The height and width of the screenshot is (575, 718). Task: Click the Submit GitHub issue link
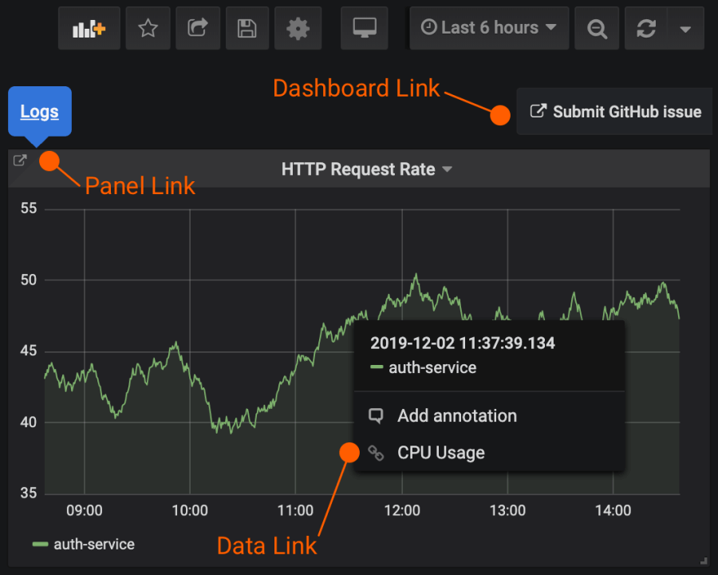tap(614, 111)
